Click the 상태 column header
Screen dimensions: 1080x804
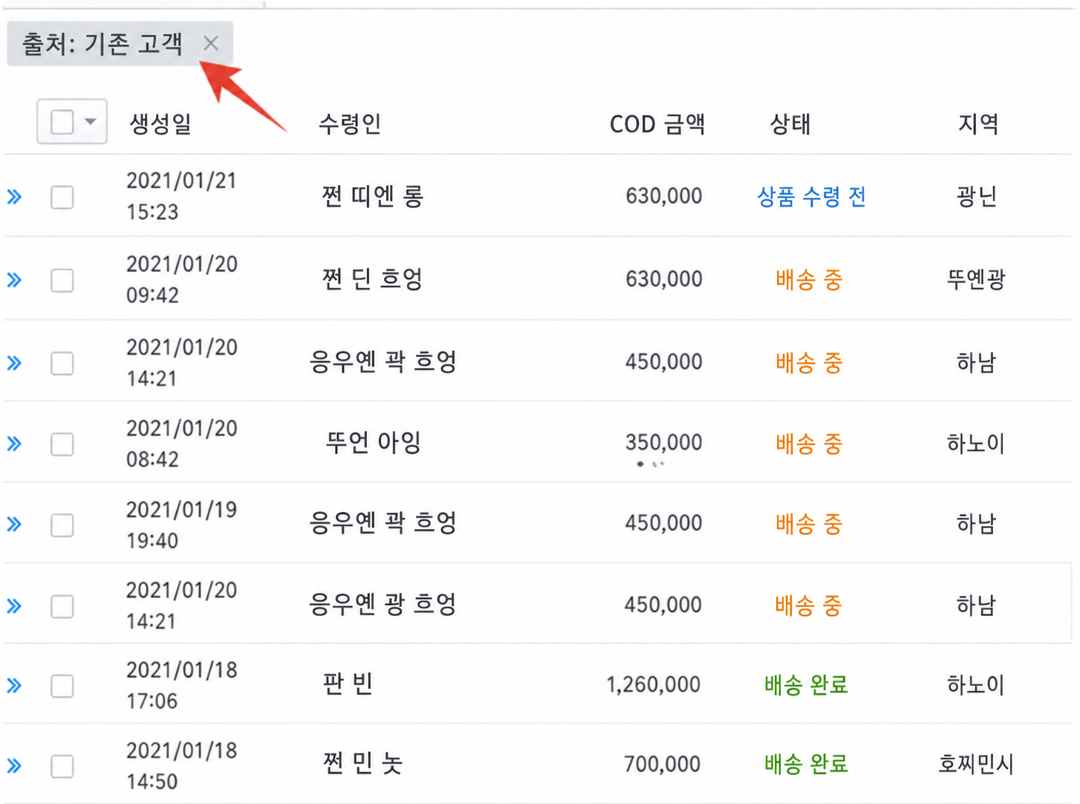tap(790, 124)
